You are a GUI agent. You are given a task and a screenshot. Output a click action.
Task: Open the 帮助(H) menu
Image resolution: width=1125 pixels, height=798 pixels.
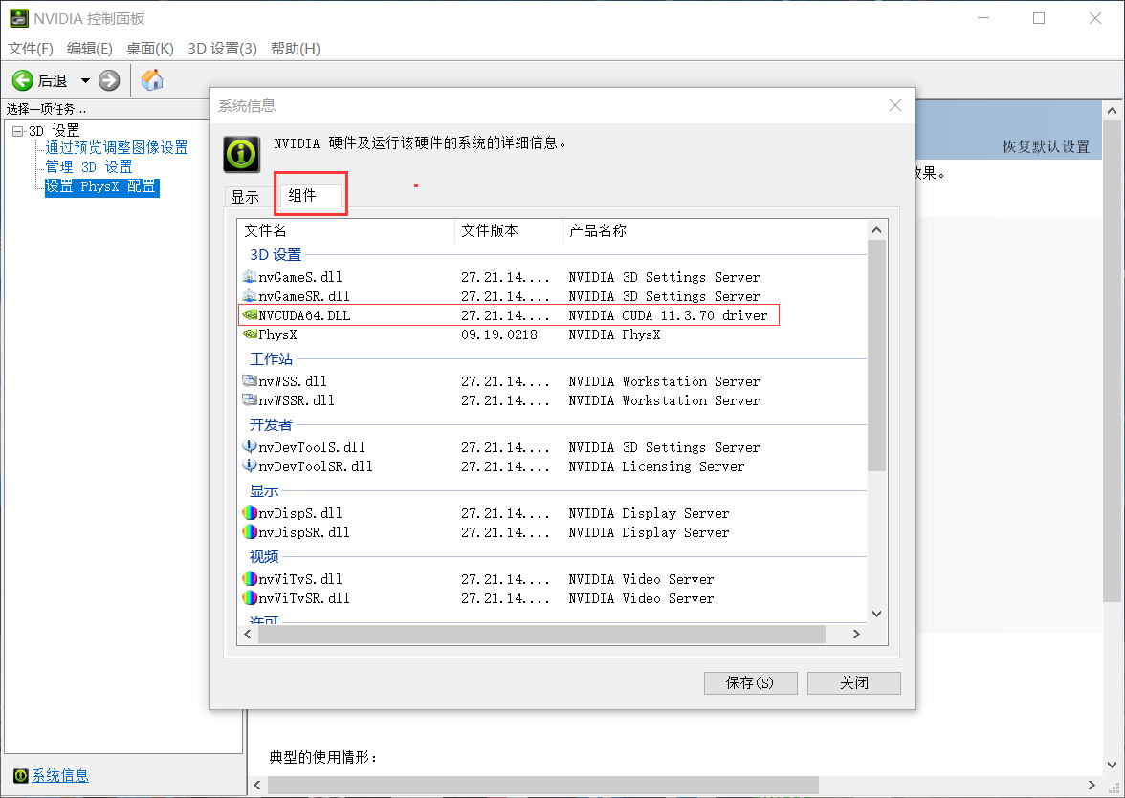click(296, 49)
